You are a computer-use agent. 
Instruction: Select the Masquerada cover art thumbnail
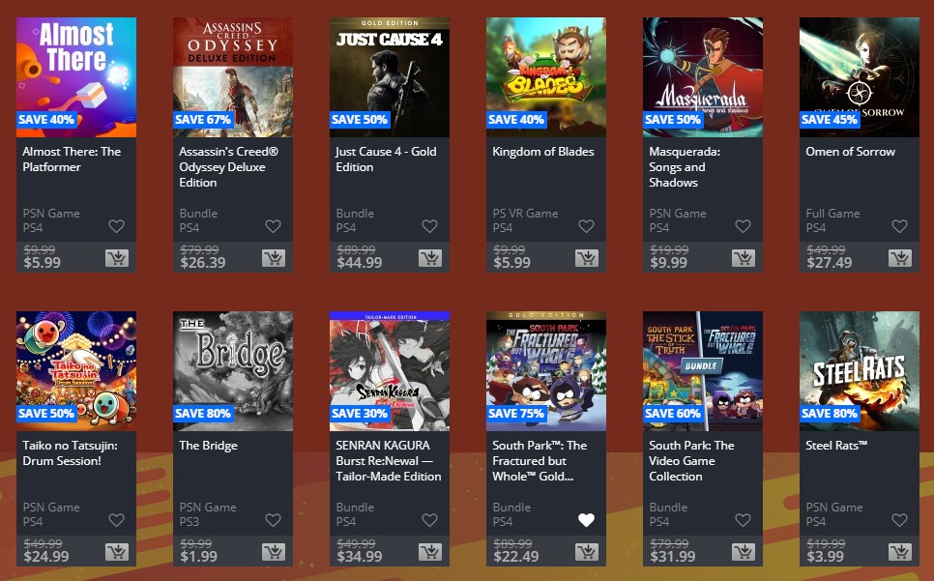[x=703, y=77]
